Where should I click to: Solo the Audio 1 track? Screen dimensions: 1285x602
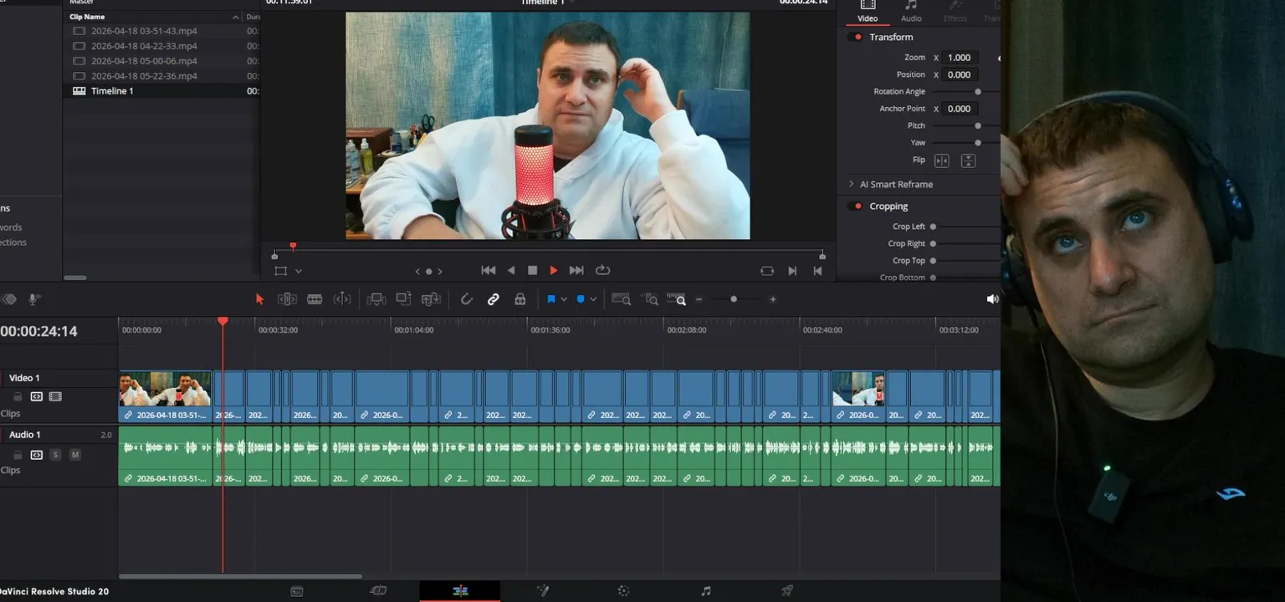coord(55,455)
